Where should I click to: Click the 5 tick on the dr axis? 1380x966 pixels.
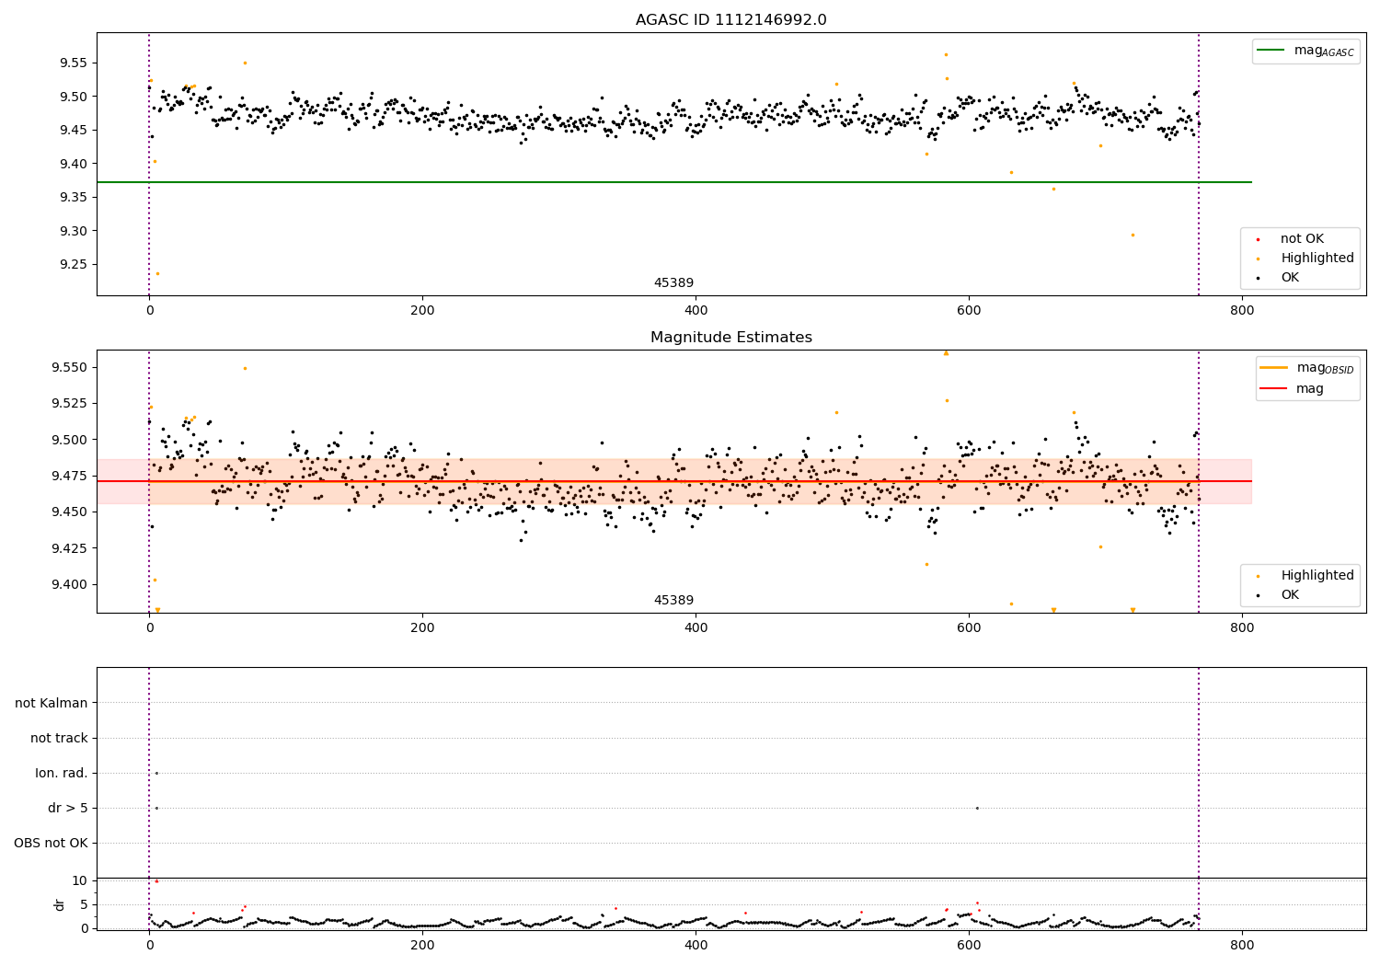click(84, 904)
